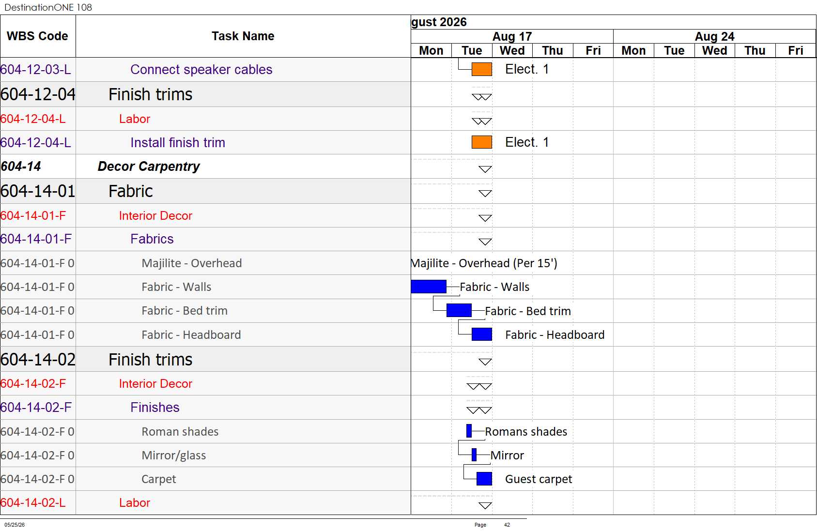This screenshot has height=531, width=817.
Task: Select the blue Fabric - Walls Gantt bar
Action: click(x=429, y=287)
